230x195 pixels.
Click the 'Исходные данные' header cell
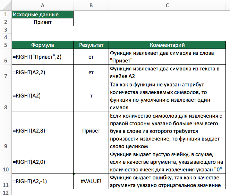point(43,14)
